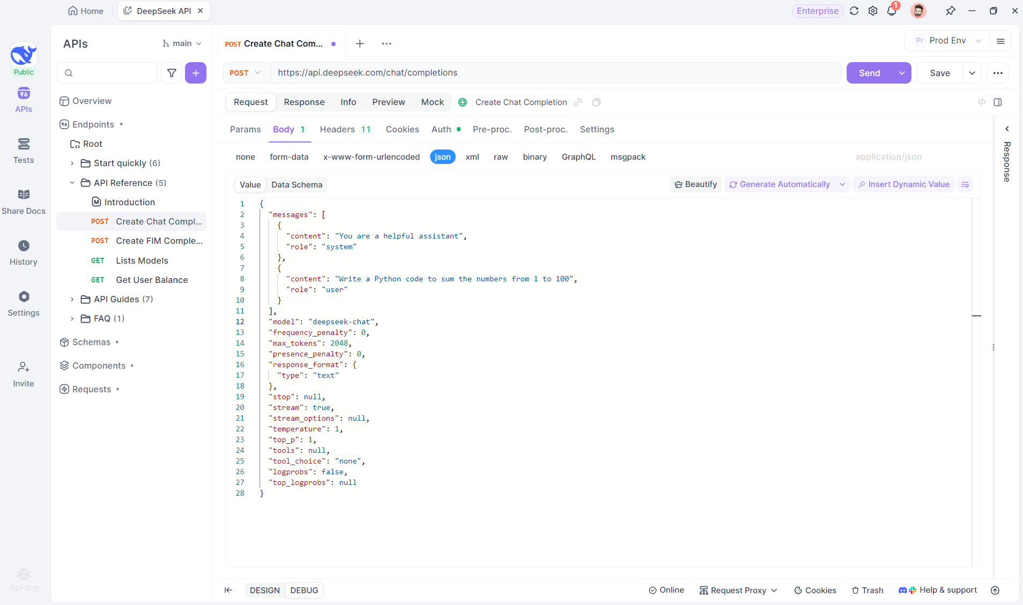This screenshot has width=1023, height=605.
Task: Open the Save button dropdown arrow
Action: (972, 73)
